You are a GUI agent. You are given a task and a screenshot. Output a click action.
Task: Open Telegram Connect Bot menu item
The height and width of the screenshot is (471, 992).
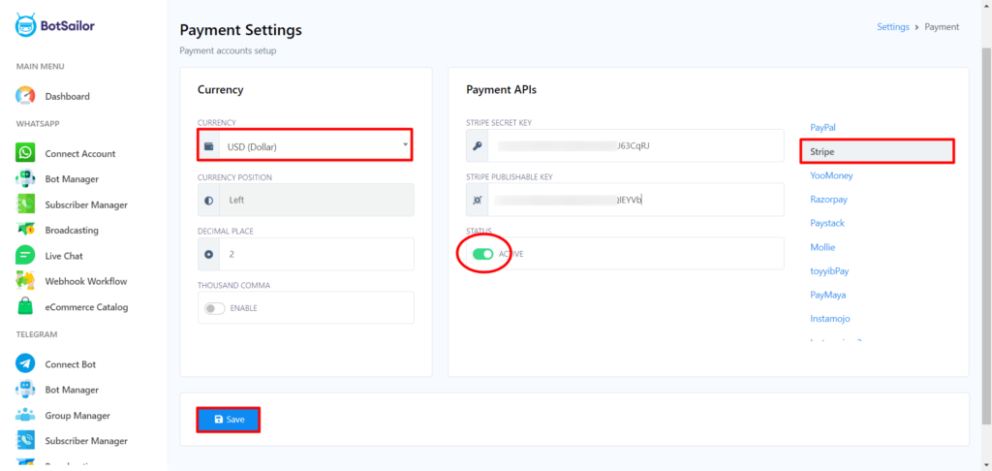point(70,364)
